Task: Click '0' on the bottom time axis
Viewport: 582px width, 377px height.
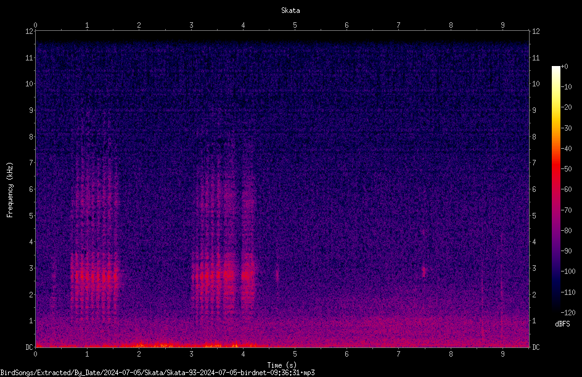Action: click(35, 354)
